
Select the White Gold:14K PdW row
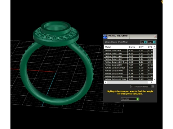click(x=129, y=79)
